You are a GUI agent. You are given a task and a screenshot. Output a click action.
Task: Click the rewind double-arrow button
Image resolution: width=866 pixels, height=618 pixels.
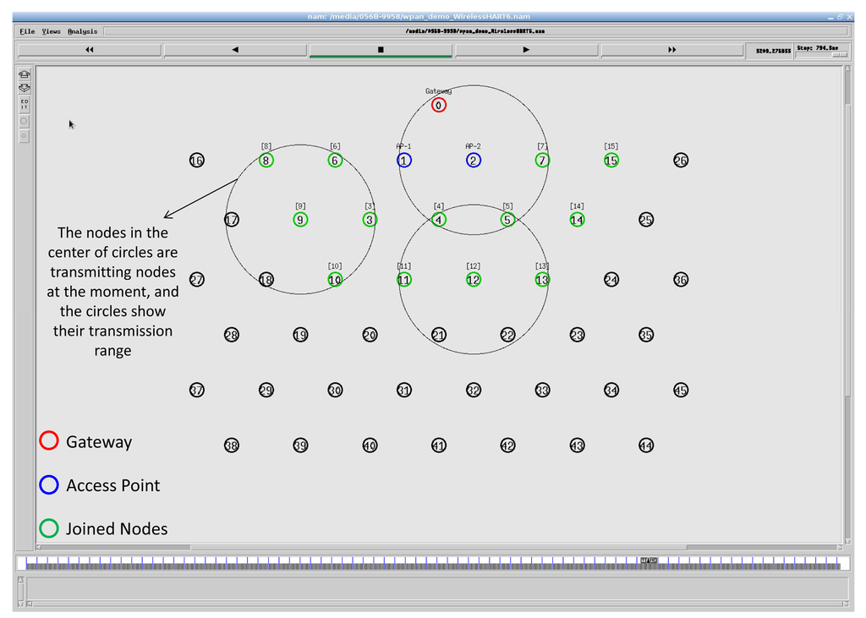coord(90,50)
